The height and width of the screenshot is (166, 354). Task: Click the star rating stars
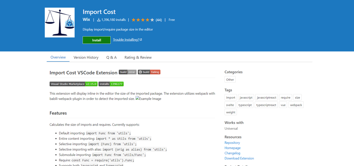[143, 20]
